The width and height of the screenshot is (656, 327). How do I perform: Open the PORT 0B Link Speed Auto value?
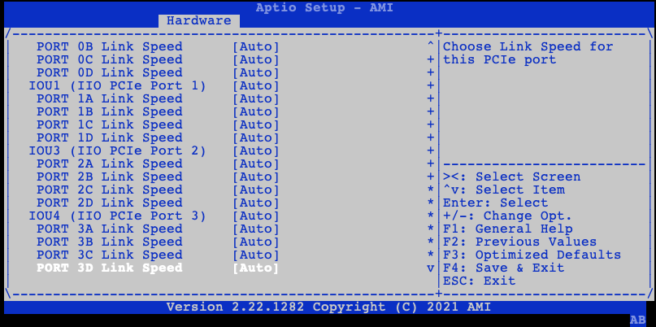coord(255,46)
